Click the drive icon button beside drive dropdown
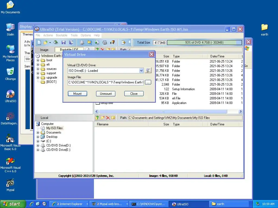The width and height of the screenshot is (278, 208). [x=148, y=71]
